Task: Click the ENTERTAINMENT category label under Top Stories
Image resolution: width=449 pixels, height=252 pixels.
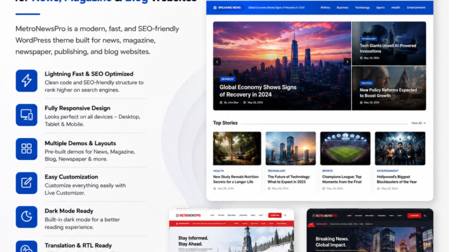Action: [x=388, y=171]
